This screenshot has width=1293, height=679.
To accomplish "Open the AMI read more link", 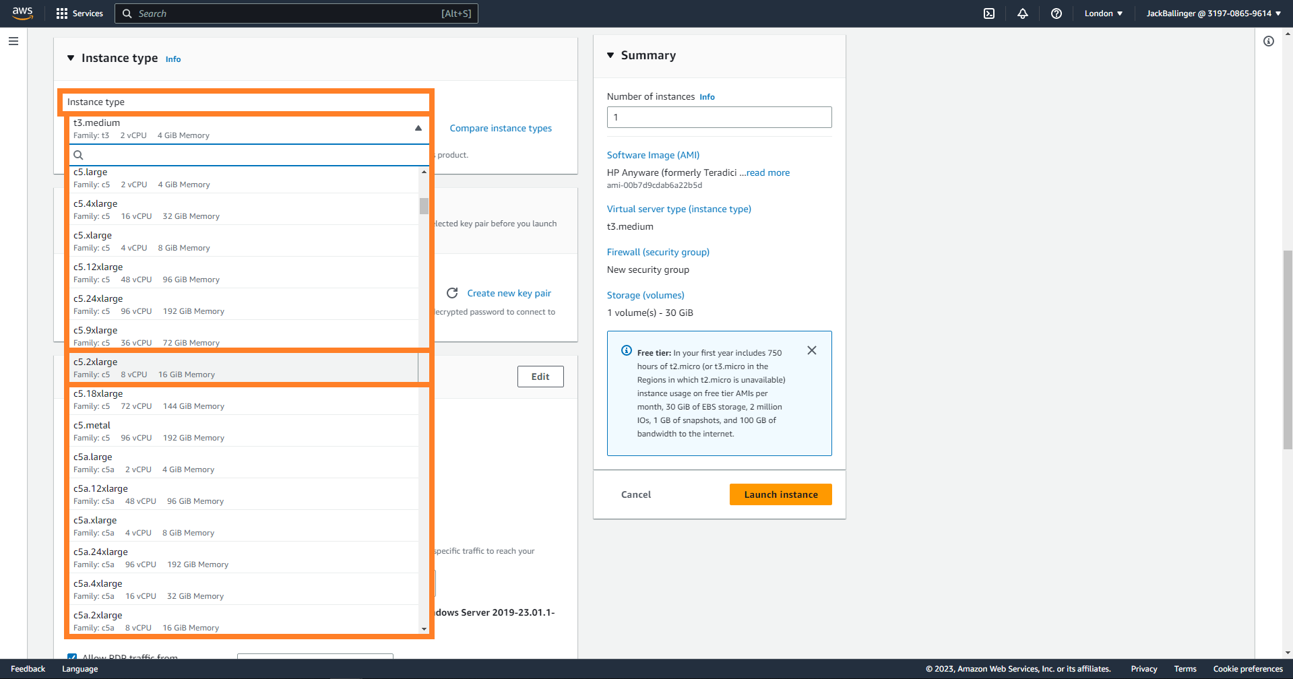I will point(768,172).
